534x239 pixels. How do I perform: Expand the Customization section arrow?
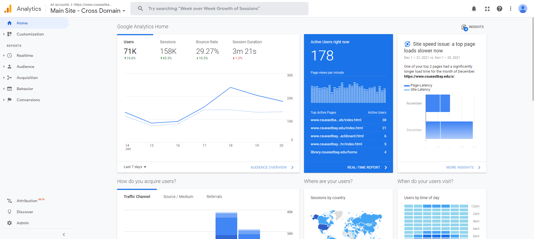4,34
